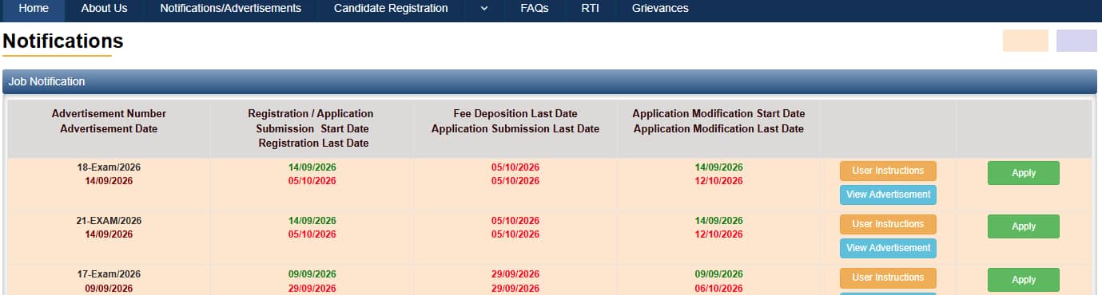Image resolution: width=1102 pixels, height=295 pixels.
Task: Open Notifications/Advertisements menu
Action: 230,9
